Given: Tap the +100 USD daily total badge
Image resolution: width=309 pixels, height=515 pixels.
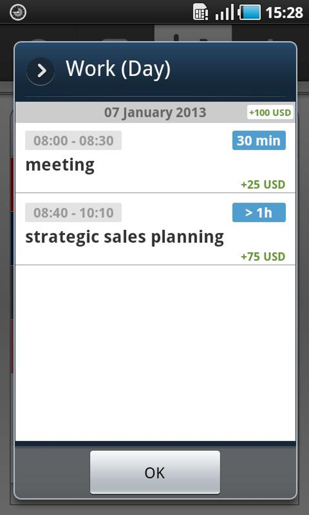Looking at the screenshot, I should click(270, 112).
